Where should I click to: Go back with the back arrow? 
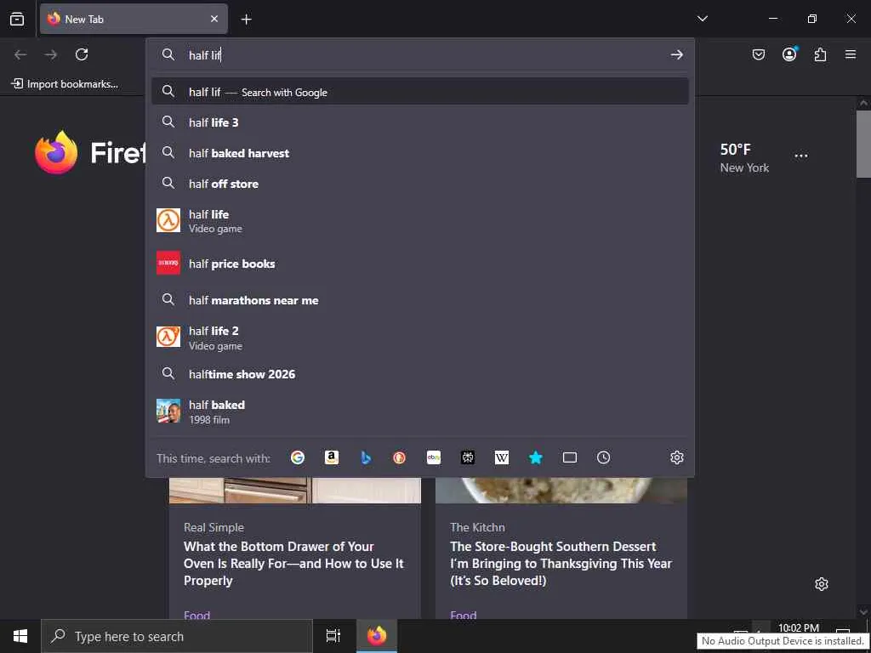coord(20,54)
